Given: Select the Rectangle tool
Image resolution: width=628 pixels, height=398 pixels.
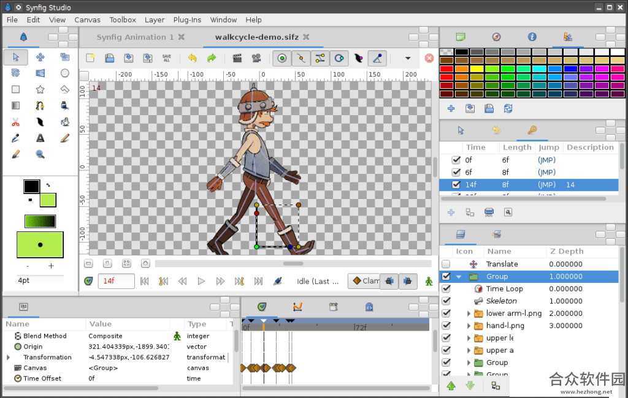Looking at the screenshot, I should click(15, 89).
